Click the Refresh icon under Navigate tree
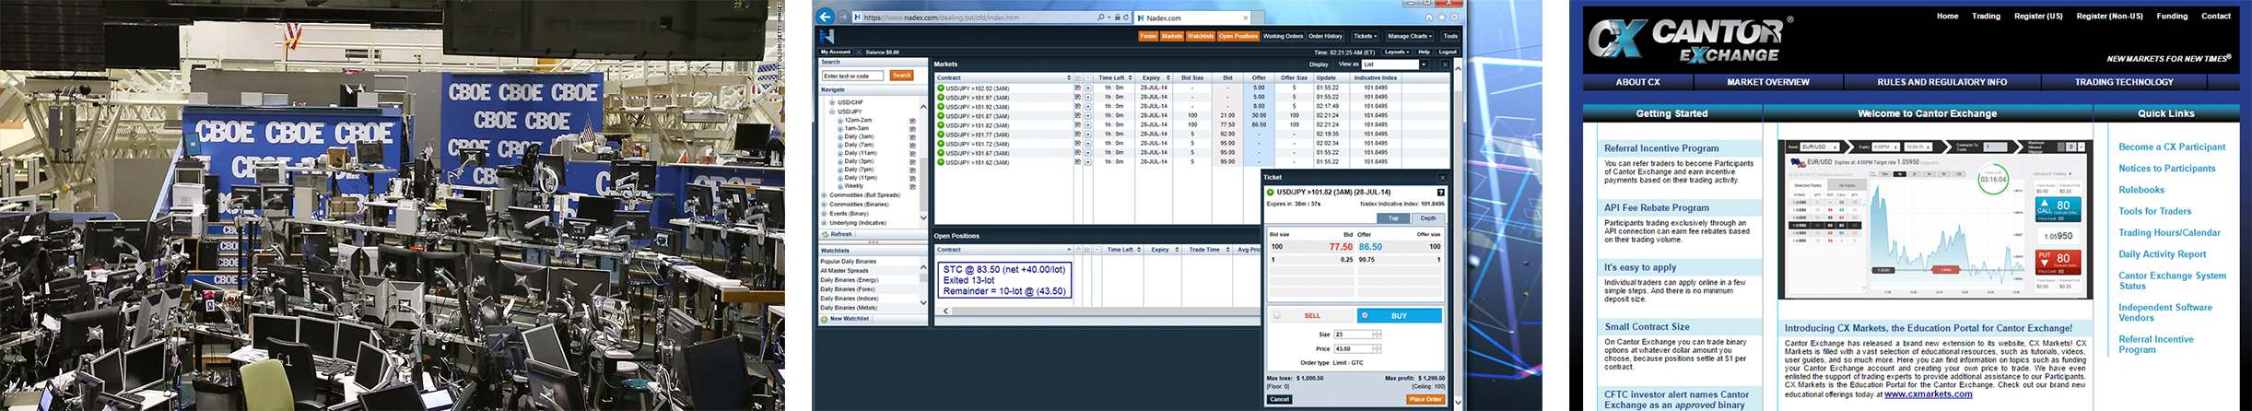Image resolution: width=2252 pixels, height=411 pixels. [826, 234]
